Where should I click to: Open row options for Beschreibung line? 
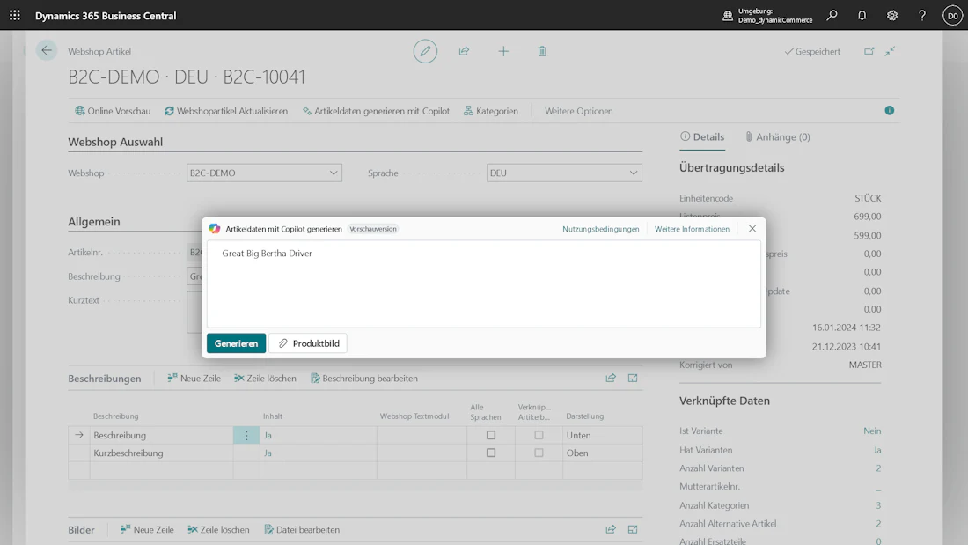coord(246,435)
